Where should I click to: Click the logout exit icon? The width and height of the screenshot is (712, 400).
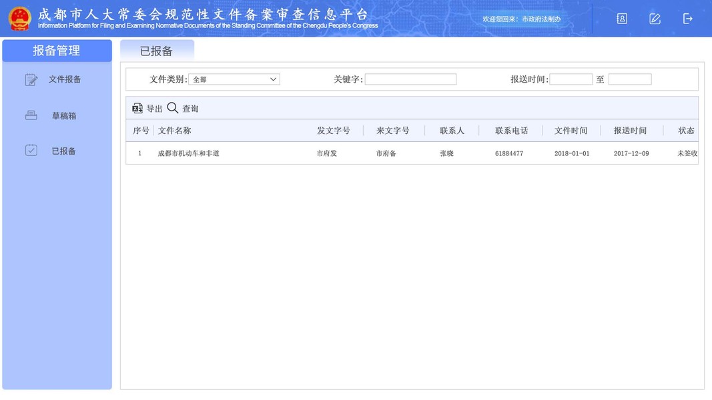tap(688, 19)
